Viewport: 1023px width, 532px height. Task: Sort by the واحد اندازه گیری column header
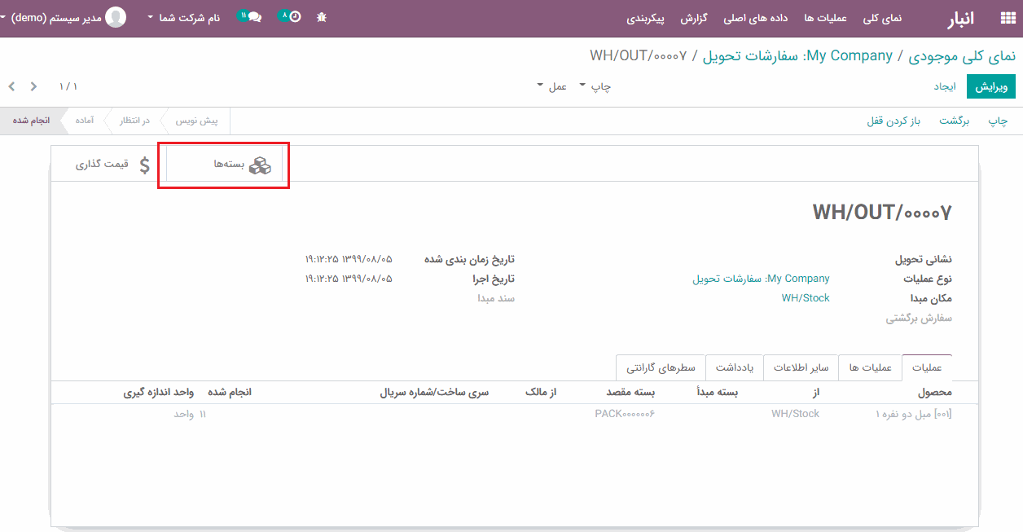click(x=159, y=393)
